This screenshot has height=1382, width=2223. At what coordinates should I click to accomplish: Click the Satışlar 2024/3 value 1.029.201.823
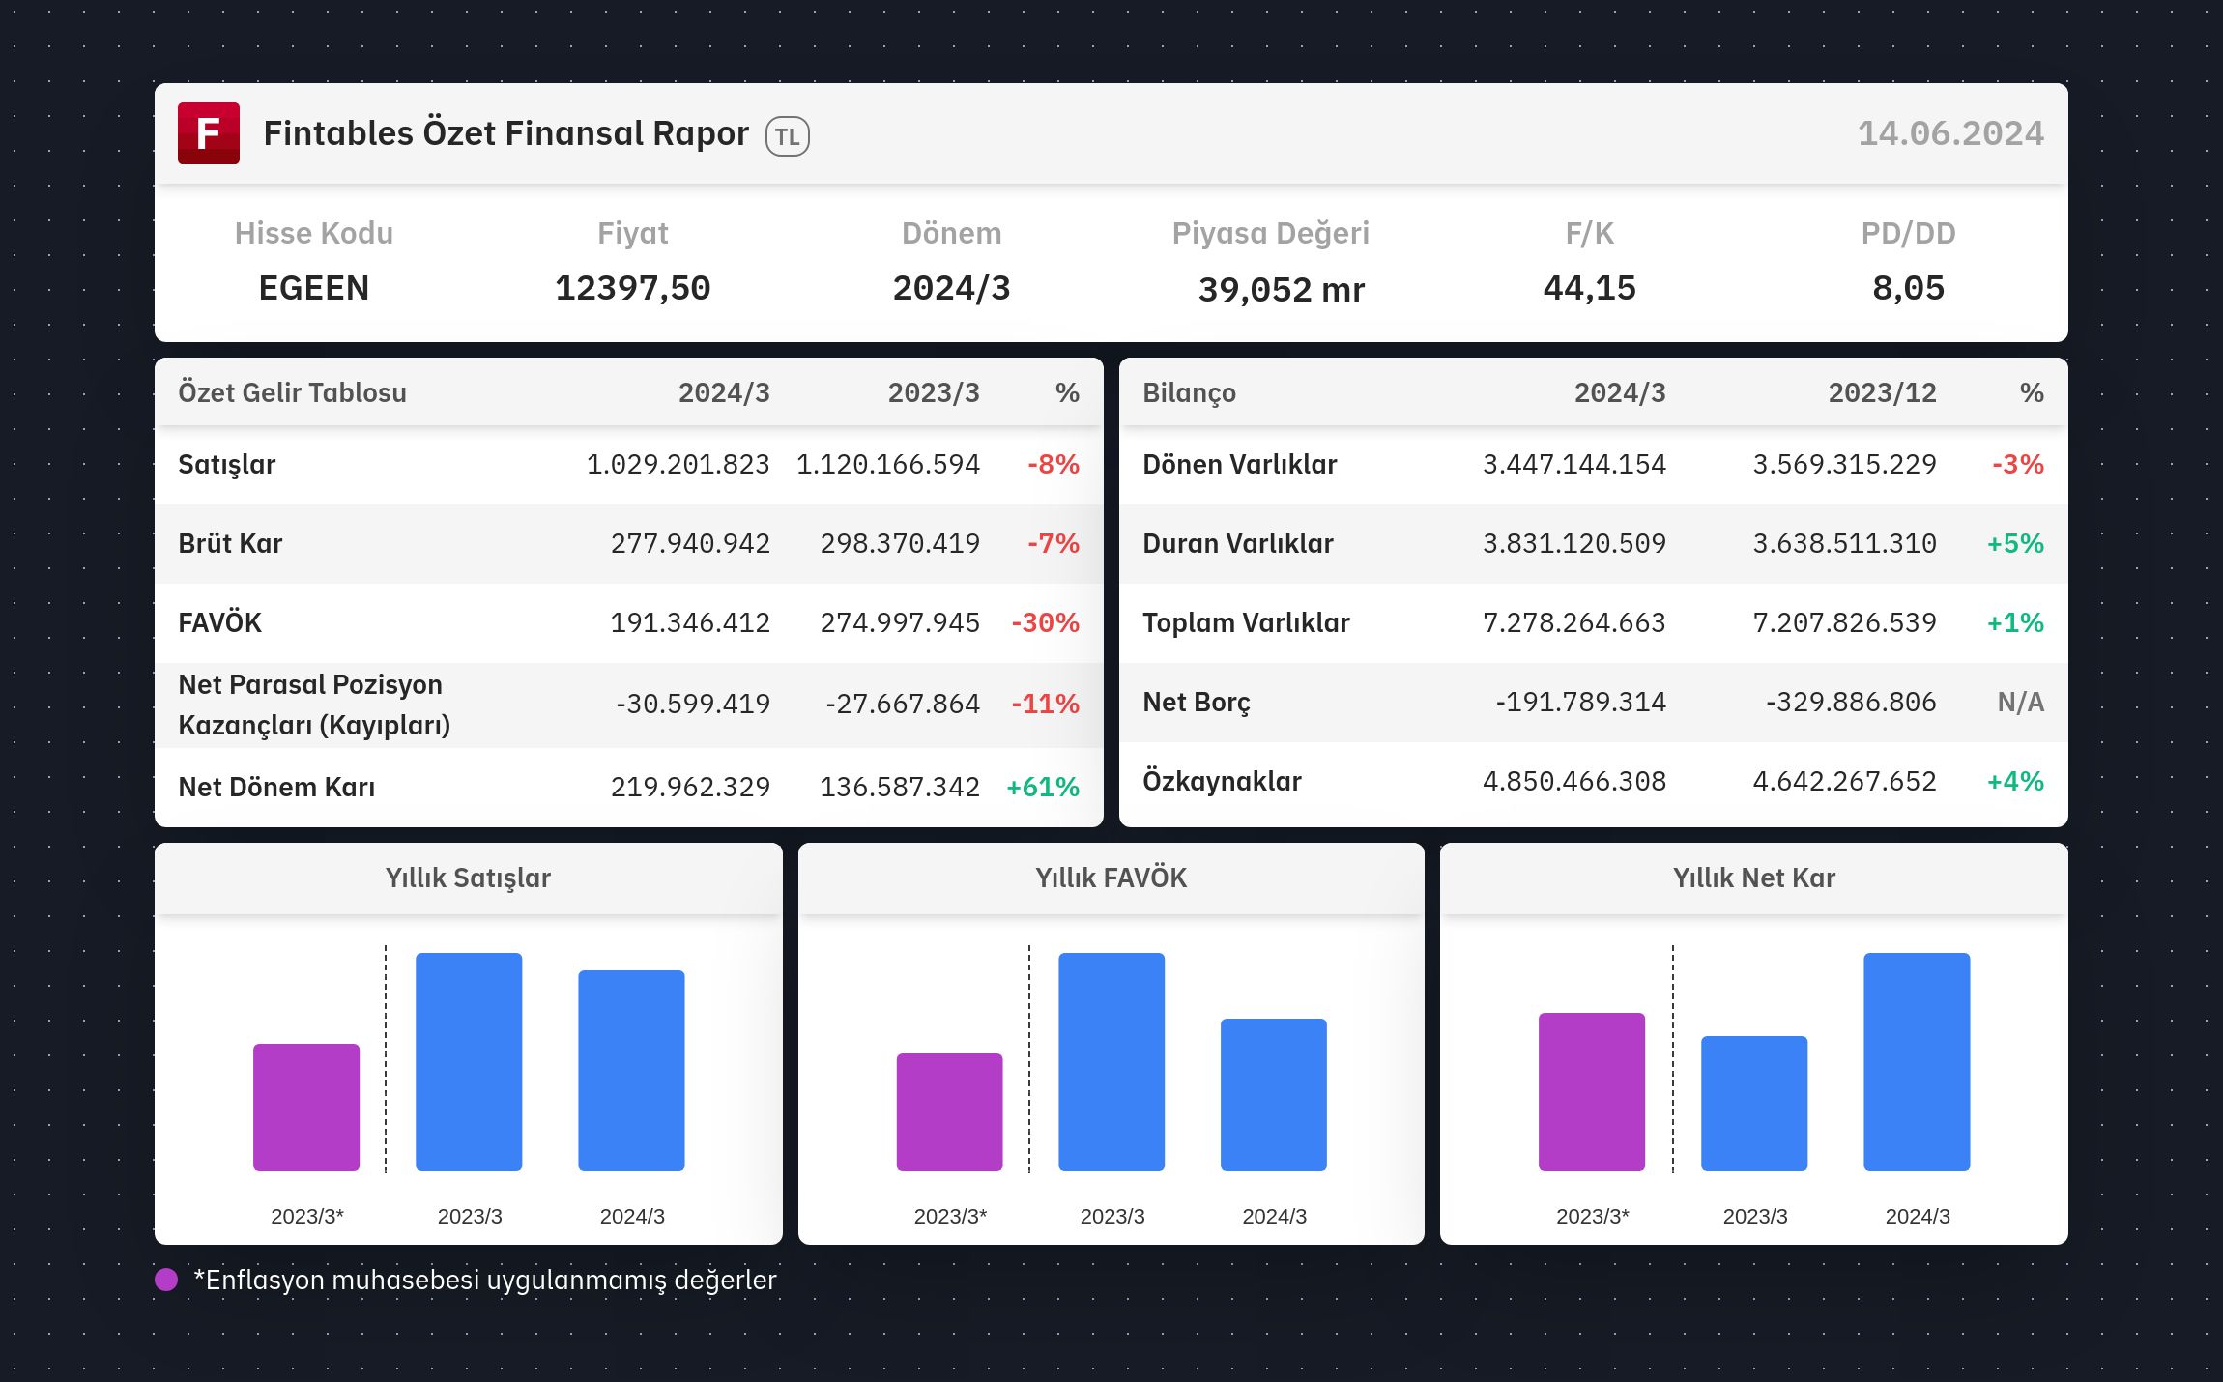click(678, 465)
